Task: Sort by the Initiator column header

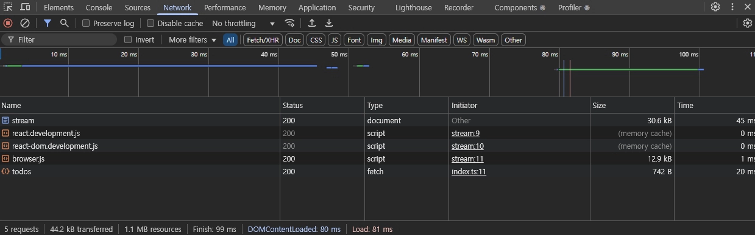Action: coord(520,105)
